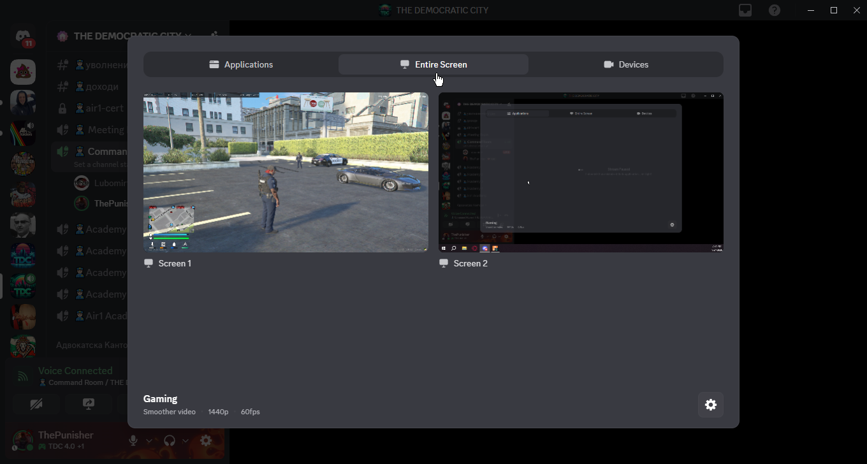Click the Devices camera icon
This screenshot has height=464, width=867.
pyautogui.click(x=609, y=64)
